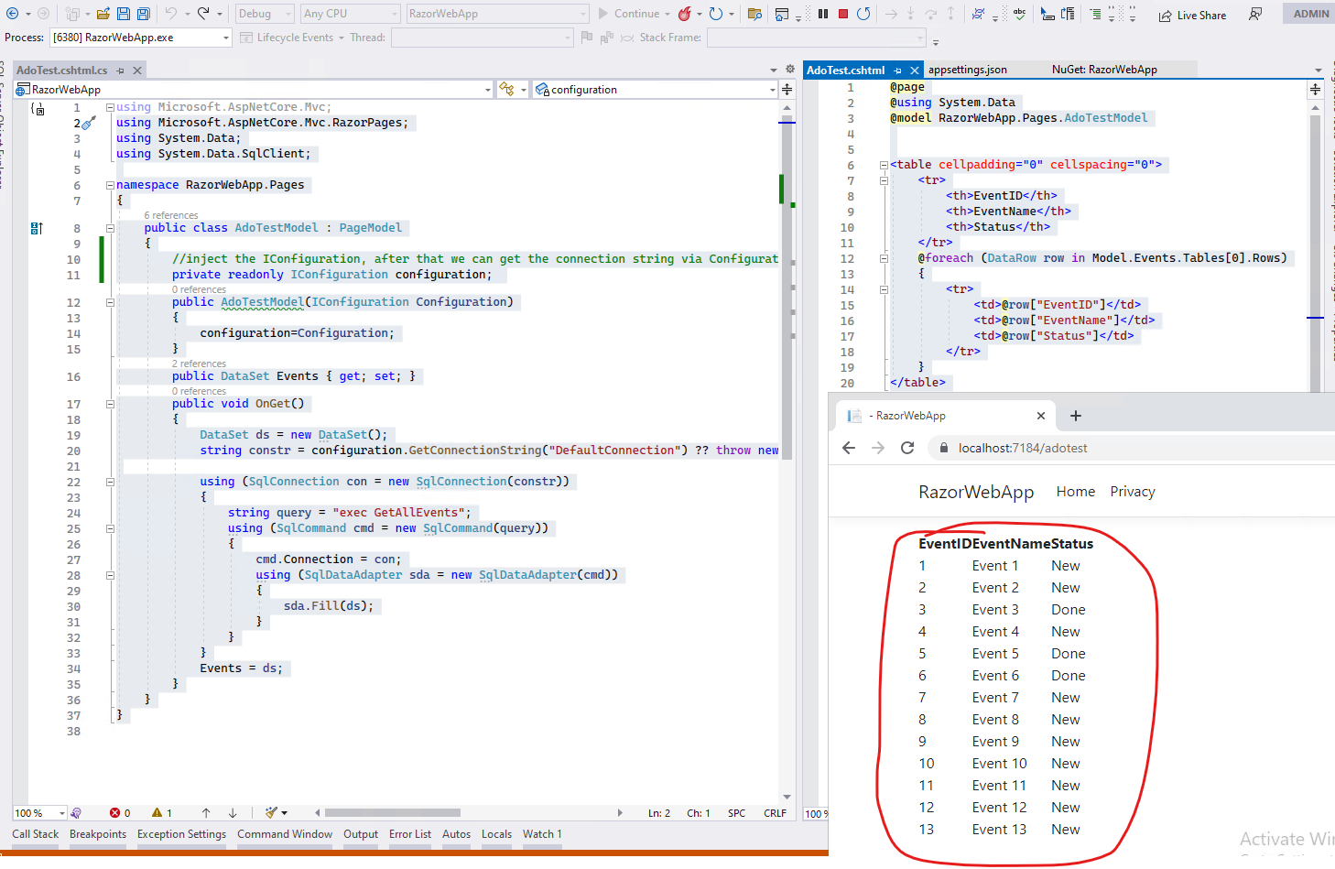Collapse the table element in AdoTest.cshtml
Image resolution: width=1335 pixels, height=869 pixels.
[884, 165]
